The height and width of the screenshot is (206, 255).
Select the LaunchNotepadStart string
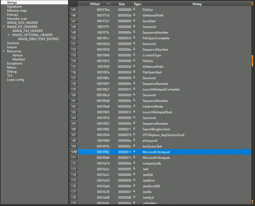[x=157, y=112]
